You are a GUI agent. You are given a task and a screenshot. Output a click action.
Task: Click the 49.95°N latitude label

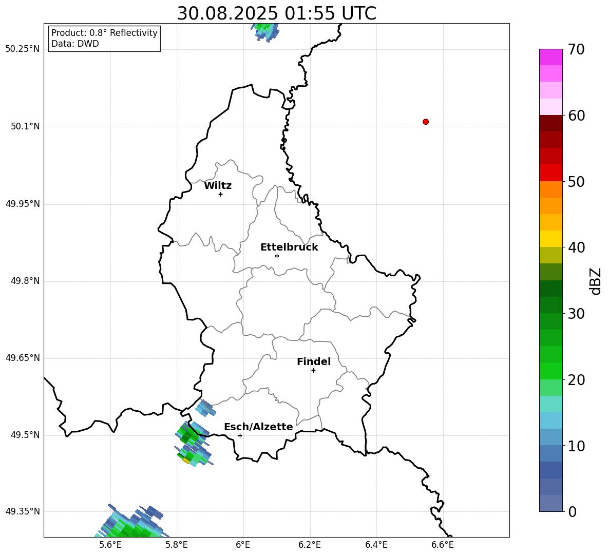point(23,204)
